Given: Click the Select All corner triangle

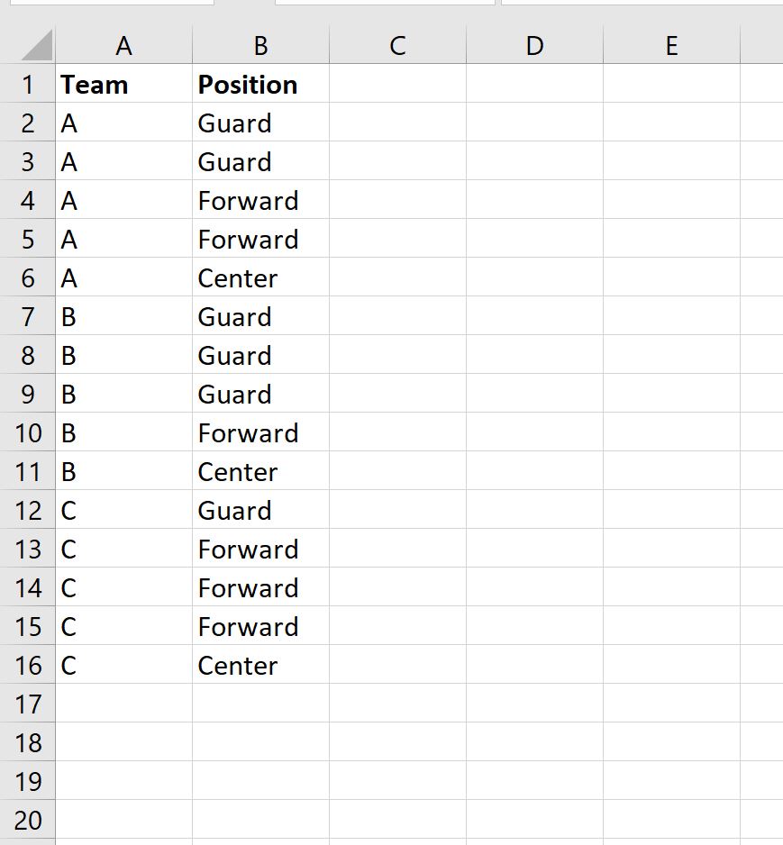Looking at the screenshot, I should [37, 45].
